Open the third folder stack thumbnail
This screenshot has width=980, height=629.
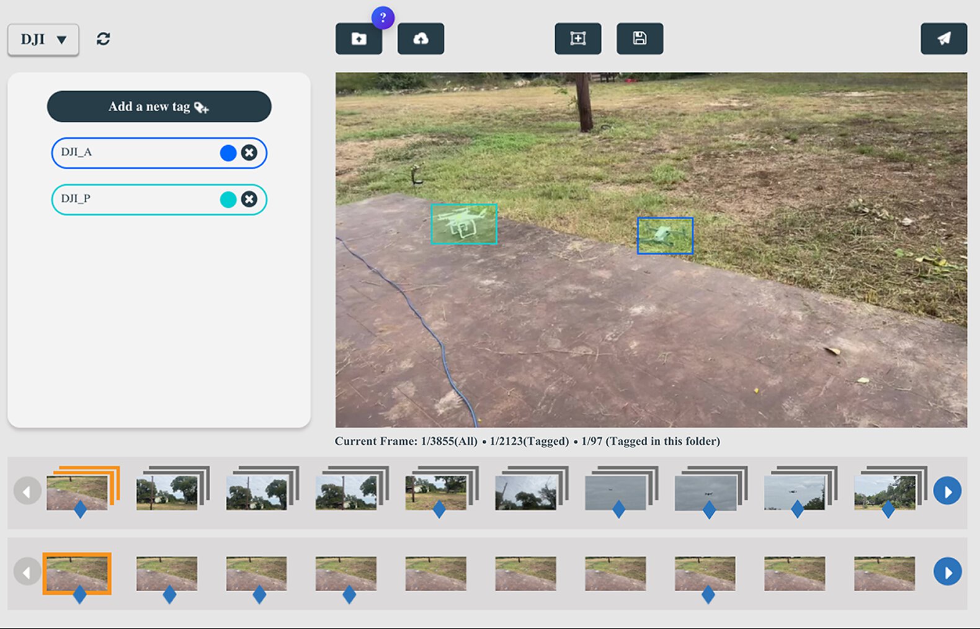(x=262, y=488)
